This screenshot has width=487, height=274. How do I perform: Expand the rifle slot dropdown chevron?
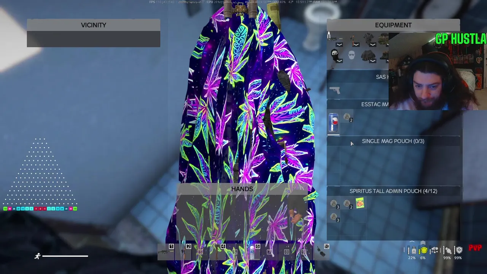click(339, 45)
